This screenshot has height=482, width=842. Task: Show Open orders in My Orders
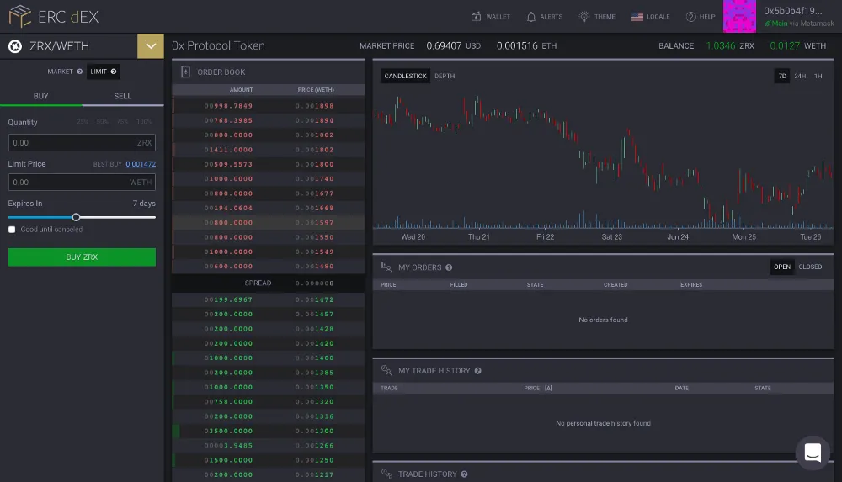pyautogui.click(x=782, y=267)
